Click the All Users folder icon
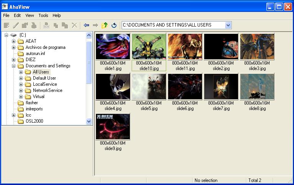Image resolution: width=294 pixels, height=185 pixels. [28, 72]
